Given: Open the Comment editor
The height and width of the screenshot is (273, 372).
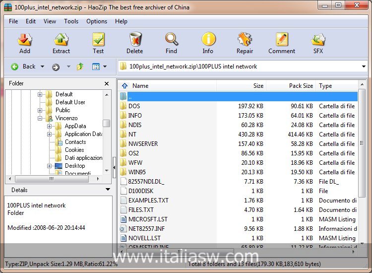Looking at the screenshot, I should [x=282, y=43].
